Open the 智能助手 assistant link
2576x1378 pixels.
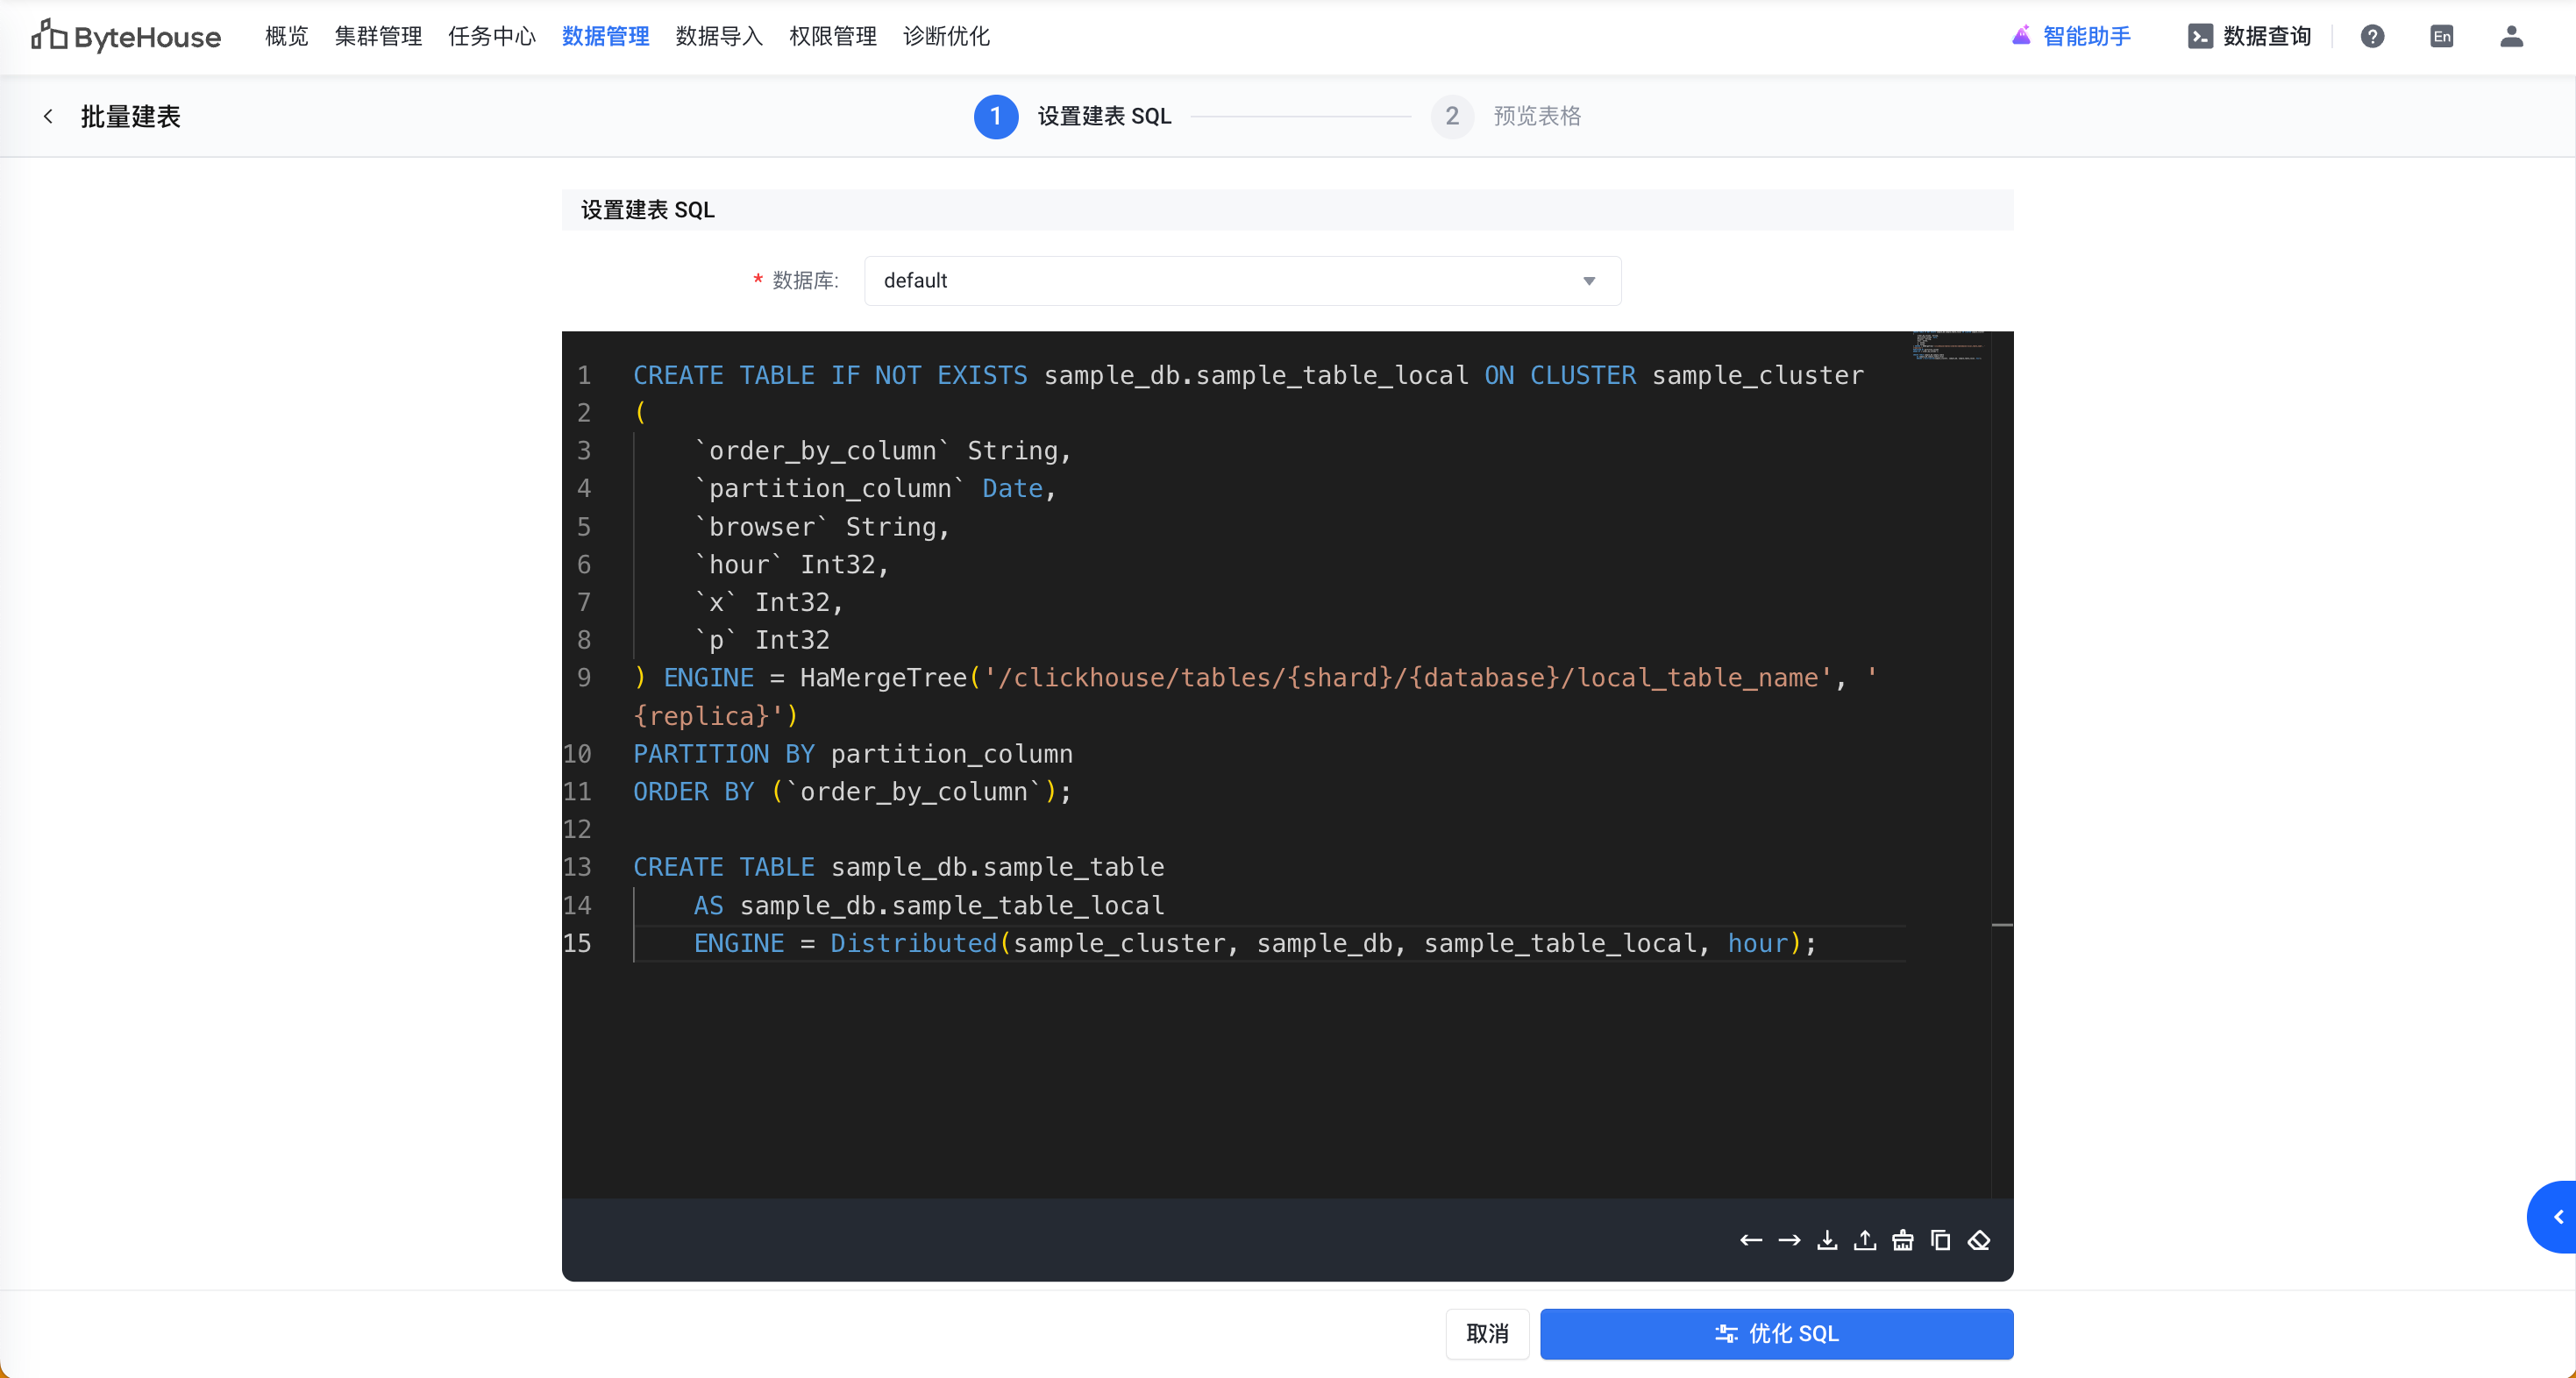(x=2072, y=36)
